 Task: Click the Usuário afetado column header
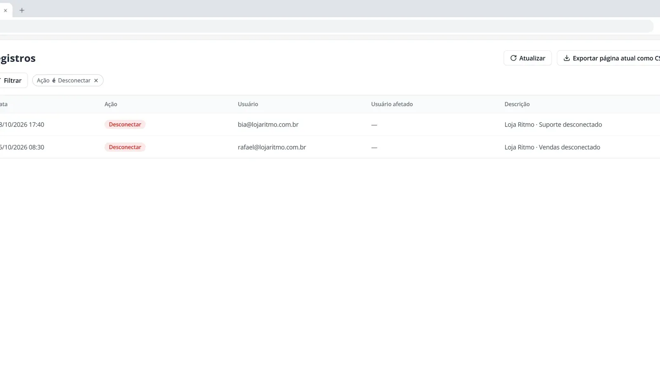[392, 104]
